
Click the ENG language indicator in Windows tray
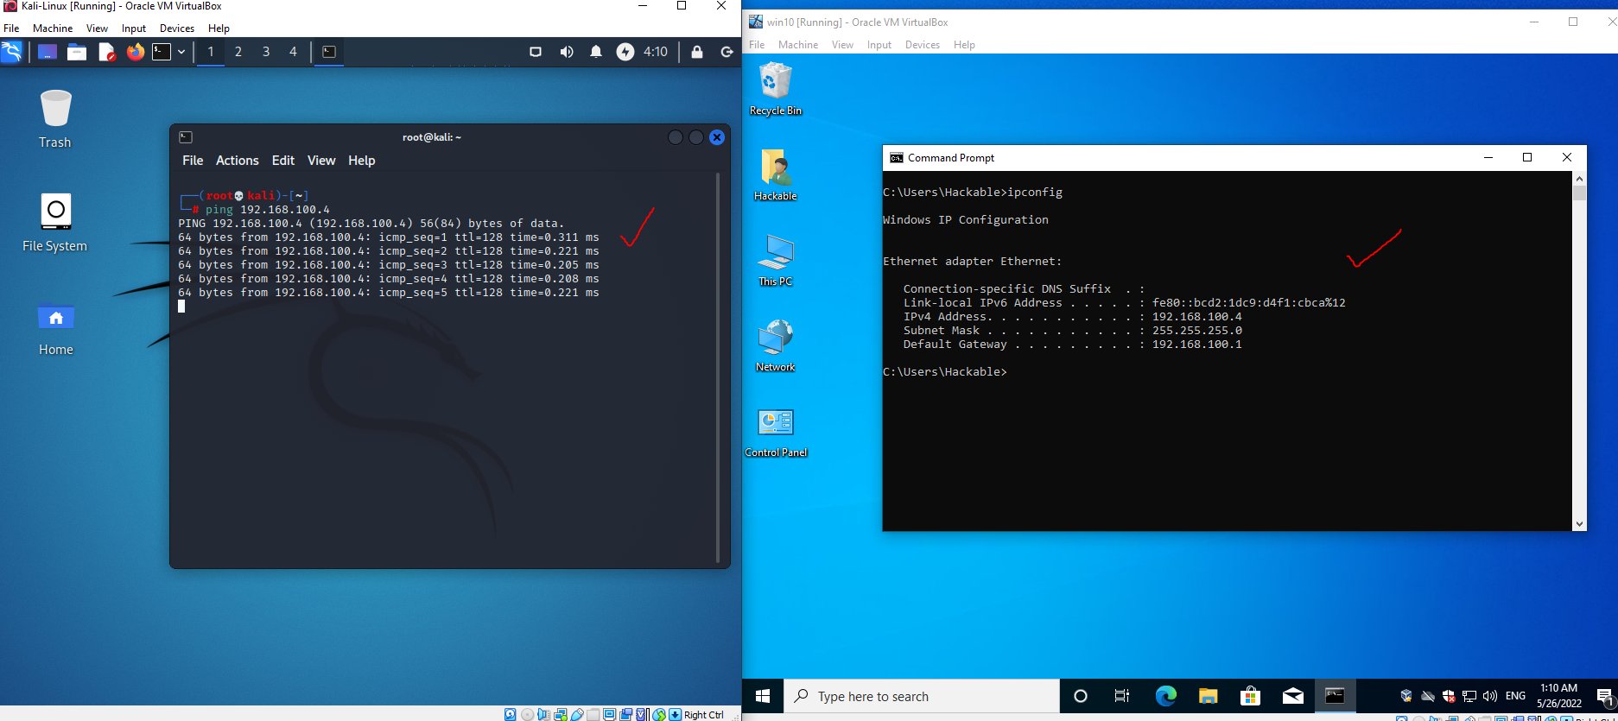[1515, 696]
